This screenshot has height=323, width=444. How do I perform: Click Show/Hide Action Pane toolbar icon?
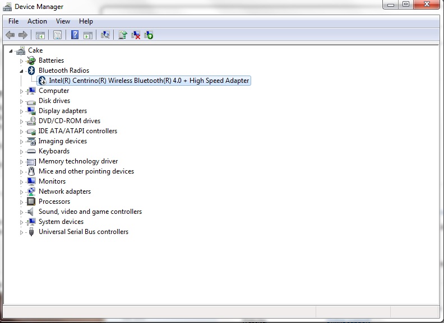click(x=88, y=35)
